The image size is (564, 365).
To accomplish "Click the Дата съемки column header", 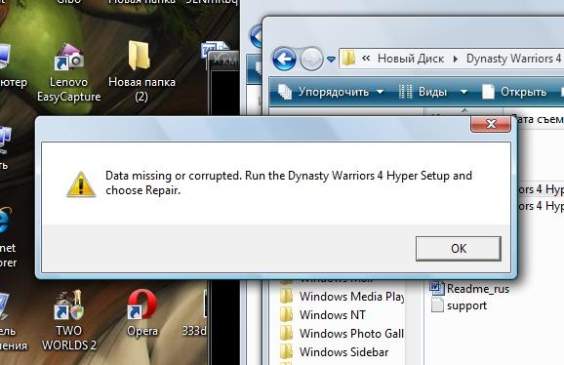I will tap(537, 119).
